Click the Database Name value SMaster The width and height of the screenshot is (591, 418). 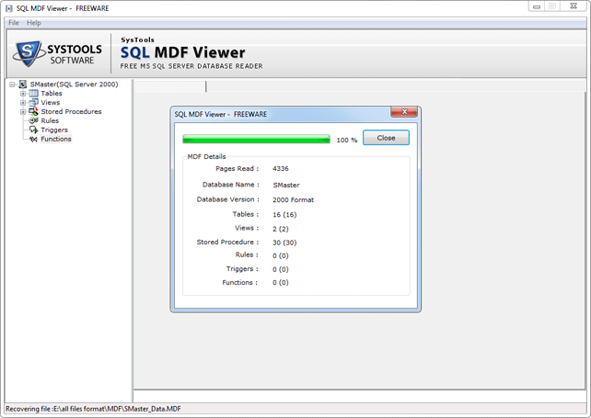click(286, 185)
